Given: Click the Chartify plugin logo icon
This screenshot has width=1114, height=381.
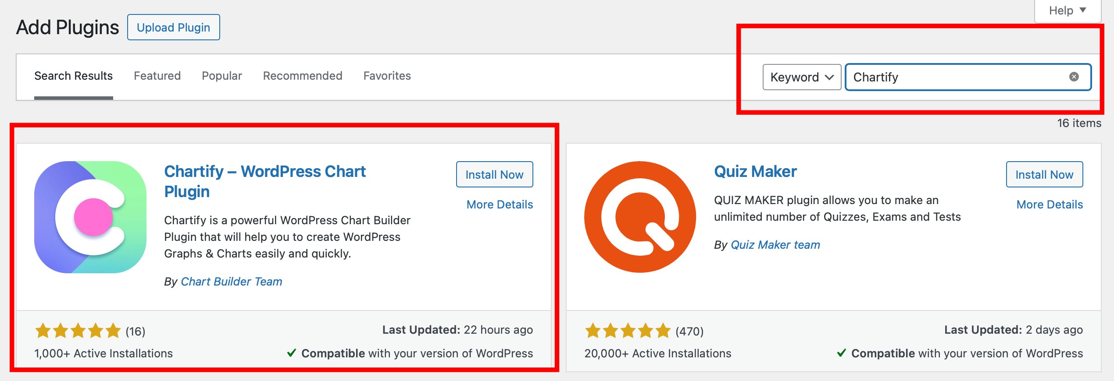Looking at the screenshot, I should [90, 217].
